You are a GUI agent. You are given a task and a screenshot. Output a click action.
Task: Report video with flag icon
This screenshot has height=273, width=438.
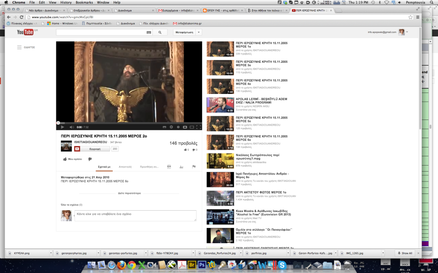pyautogui.click(x=194, y=166)
